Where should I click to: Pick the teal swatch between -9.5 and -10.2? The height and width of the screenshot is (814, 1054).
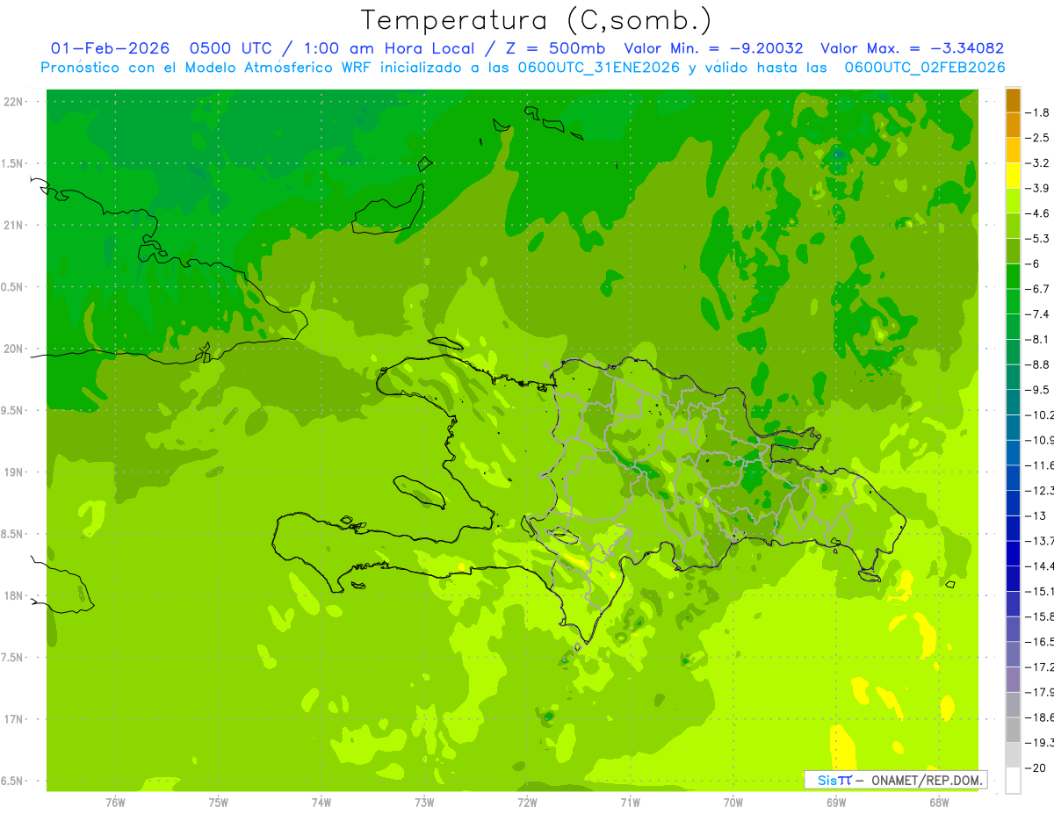click(x=1013, y=402)
